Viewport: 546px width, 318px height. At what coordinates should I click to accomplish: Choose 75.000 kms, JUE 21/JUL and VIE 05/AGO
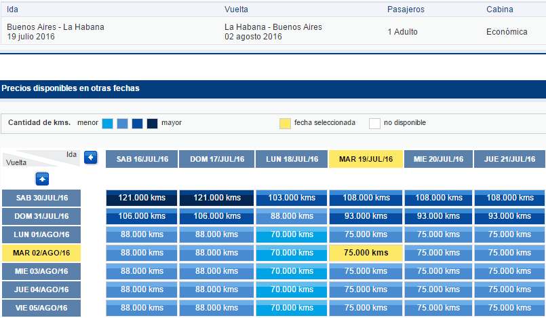click(509, 308)
